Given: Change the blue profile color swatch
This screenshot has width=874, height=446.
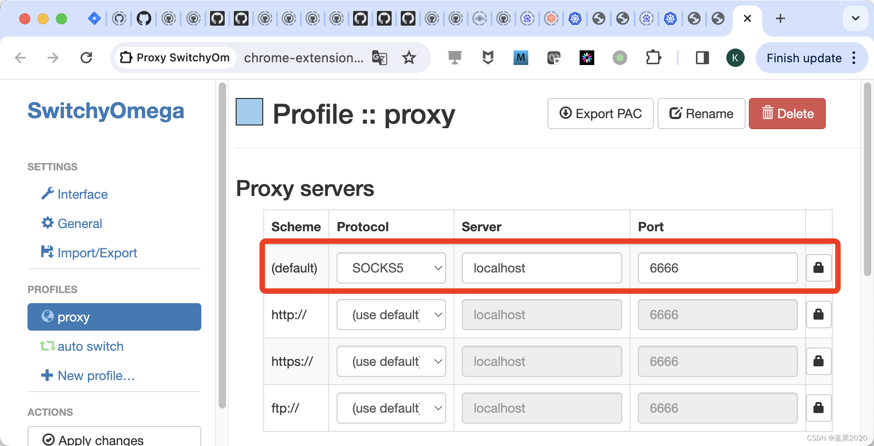Looking at the screenshot, I should point(249,112).
